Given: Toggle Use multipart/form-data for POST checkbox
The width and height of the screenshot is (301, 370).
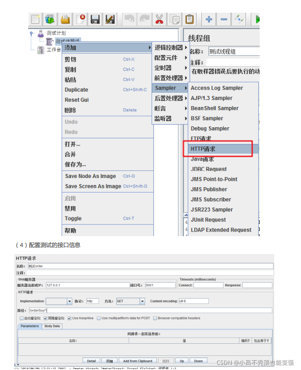Looking at the screenshot, I should click(99, 318).
